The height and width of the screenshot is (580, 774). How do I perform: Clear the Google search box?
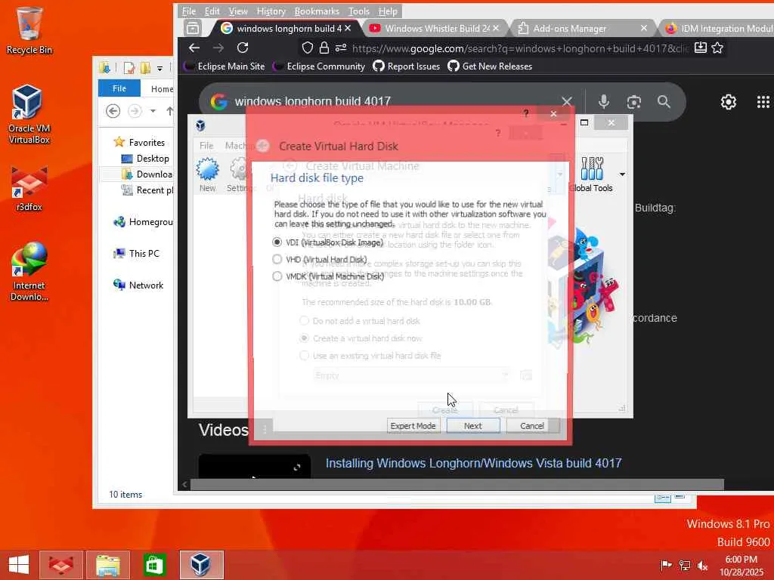[567, 102]
